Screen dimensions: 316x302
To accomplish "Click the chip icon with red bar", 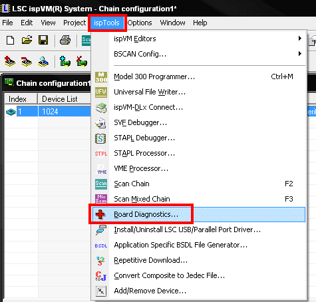I will click(x=27, y=61).
